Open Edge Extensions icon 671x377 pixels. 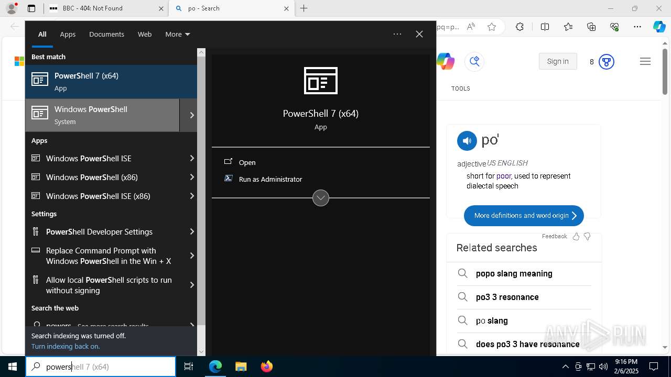(x=520, y=27)
